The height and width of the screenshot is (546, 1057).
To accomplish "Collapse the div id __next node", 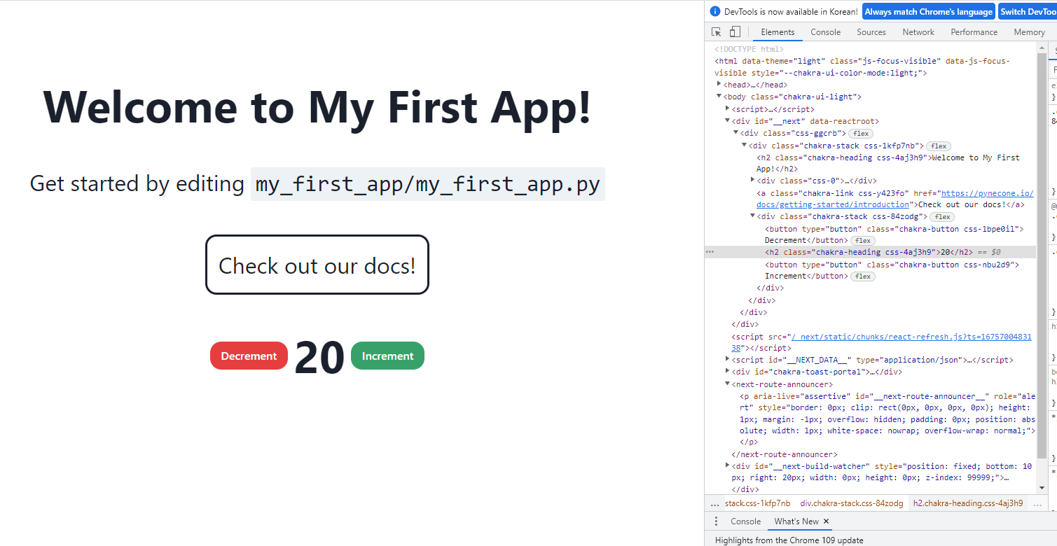I will (x=728, y=121).
